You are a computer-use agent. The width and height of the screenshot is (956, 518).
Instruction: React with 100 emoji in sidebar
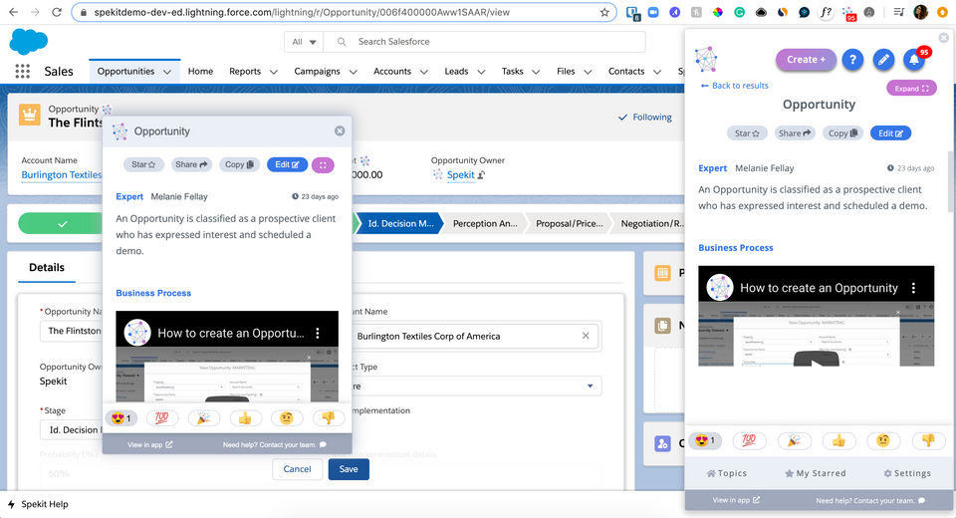click(749, 440)
